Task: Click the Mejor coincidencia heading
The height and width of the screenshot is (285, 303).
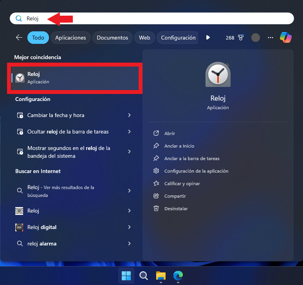Action: pyautogui.click(x=38, y=58)
